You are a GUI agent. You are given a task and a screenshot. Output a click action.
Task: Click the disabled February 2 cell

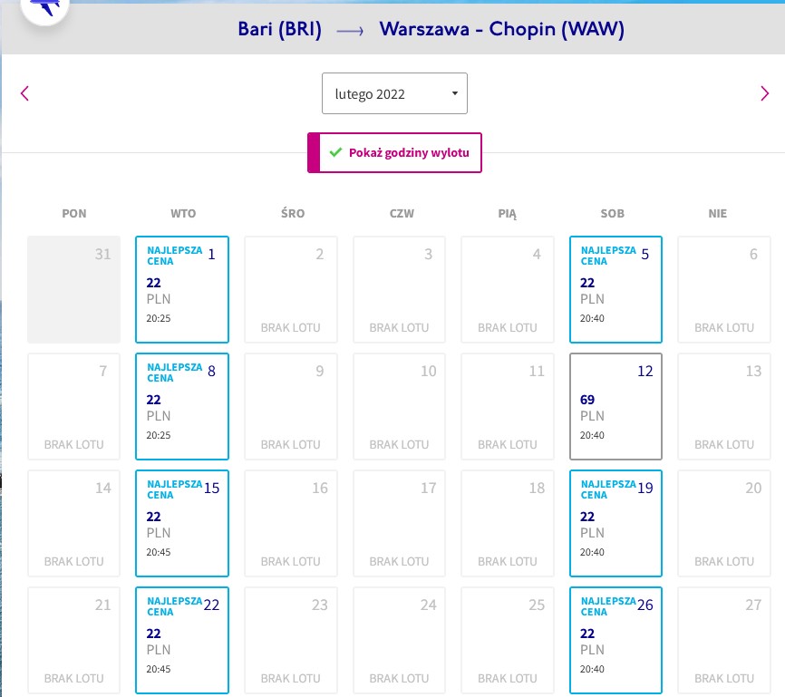(291, 289)
